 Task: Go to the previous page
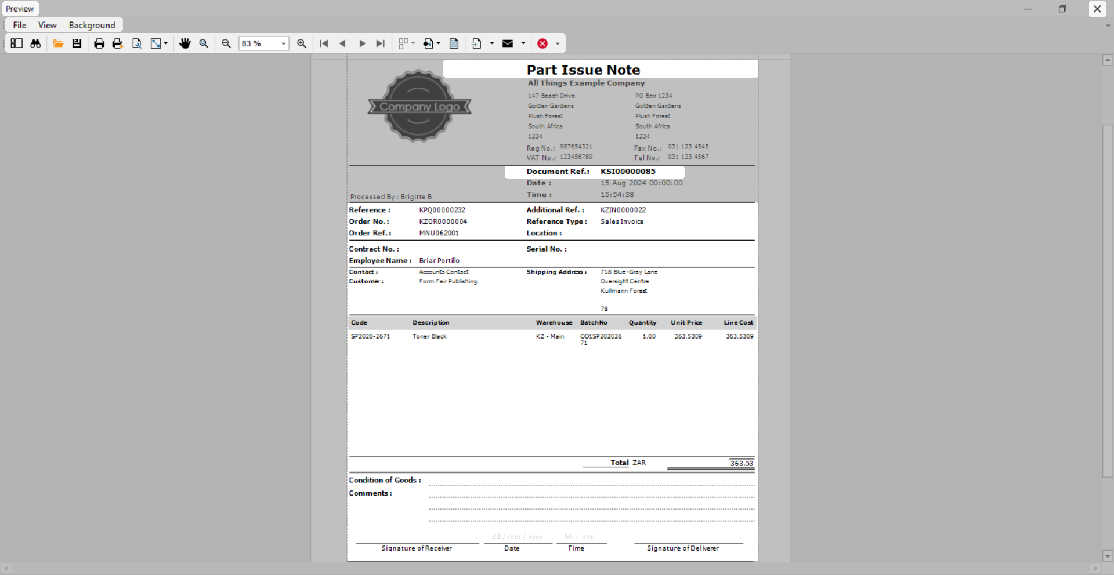pos(342,43)
